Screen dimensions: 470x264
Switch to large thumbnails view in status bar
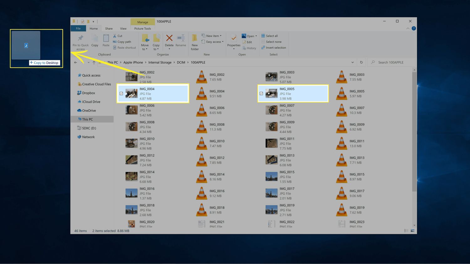(412, 231)
